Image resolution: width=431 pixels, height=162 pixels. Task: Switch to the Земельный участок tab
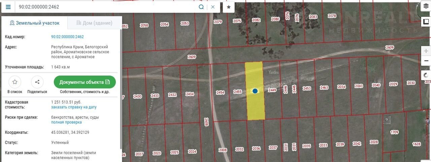pos(35,23)
